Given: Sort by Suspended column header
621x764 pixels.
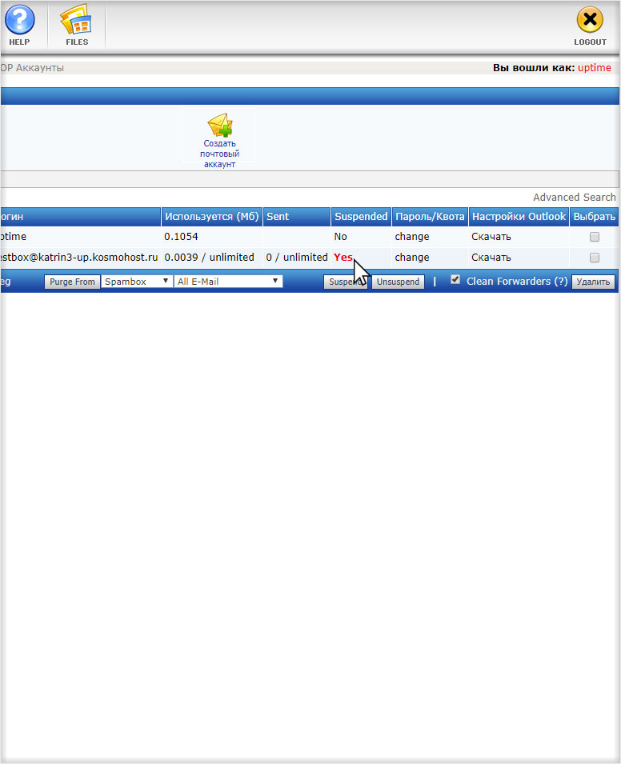Looking at the screenshot, I should (x=361, y=216).
